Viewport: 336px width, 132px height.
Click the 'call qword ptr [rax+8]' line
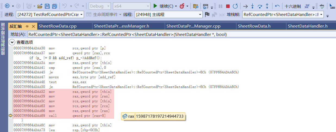60,116
